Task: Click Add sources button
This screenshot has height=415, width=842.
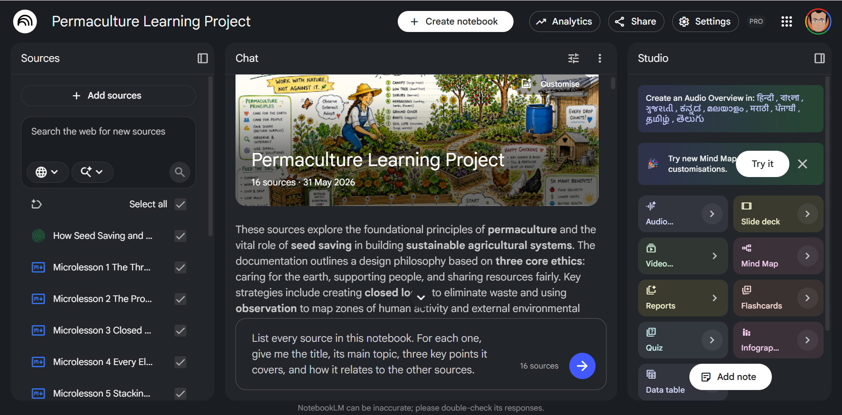Action: 108,96
